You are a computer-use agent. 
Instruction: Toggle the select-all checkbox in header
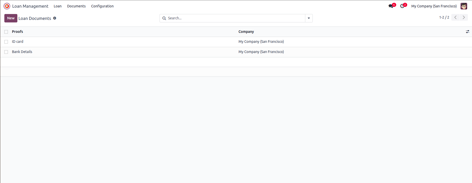point(6,32)
